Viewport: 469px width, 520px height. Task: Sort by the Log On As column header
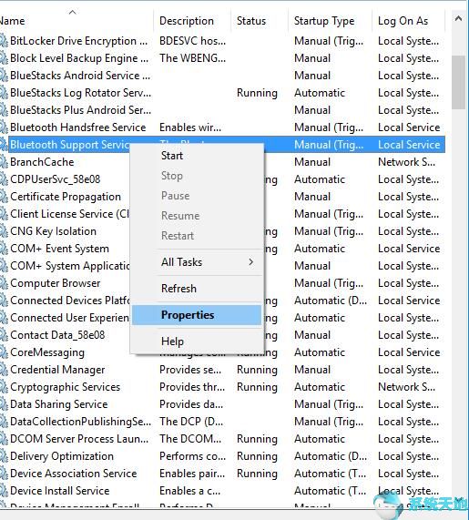409,21
